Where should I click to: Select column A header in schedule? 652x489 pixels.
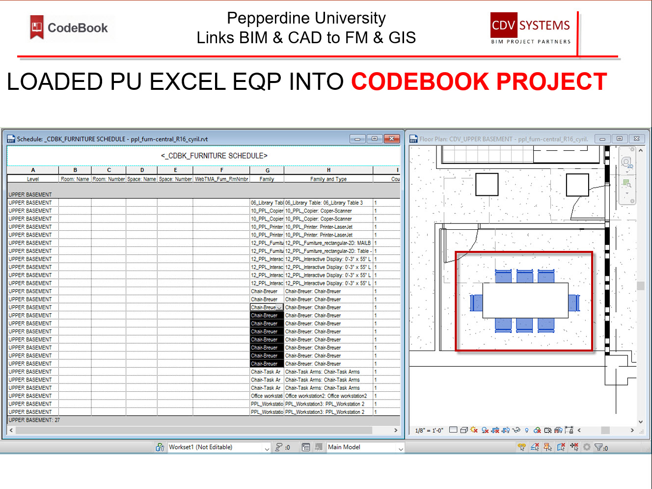click(33, 170)
